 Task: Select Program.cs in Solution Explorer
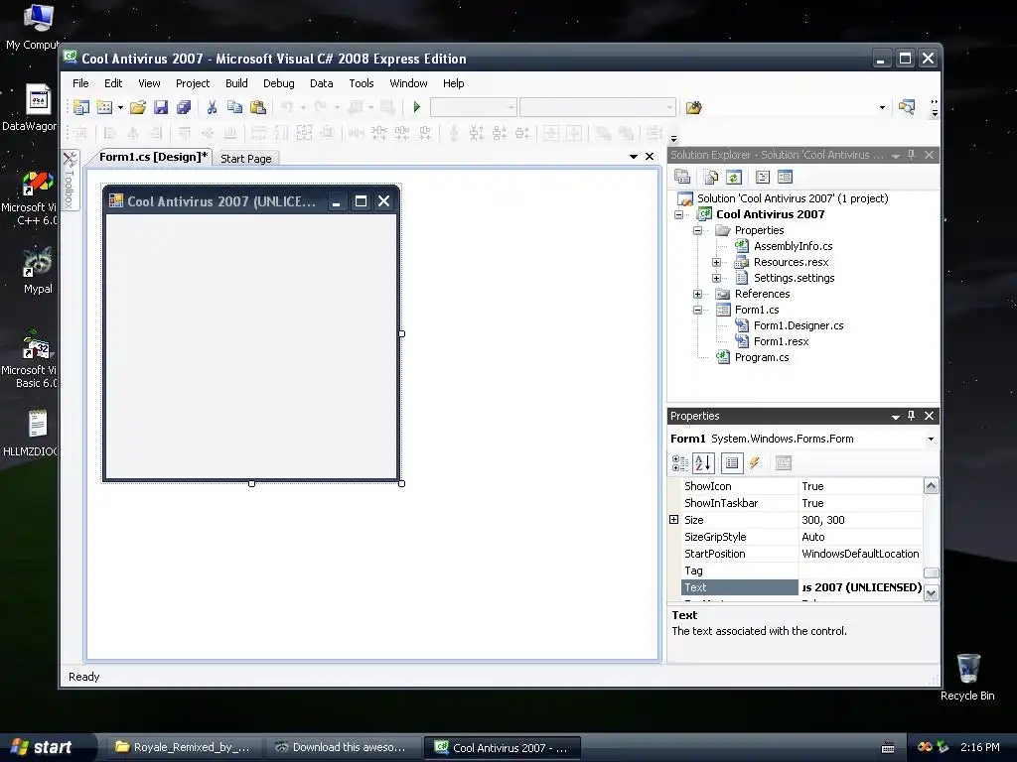pos(762,357)
